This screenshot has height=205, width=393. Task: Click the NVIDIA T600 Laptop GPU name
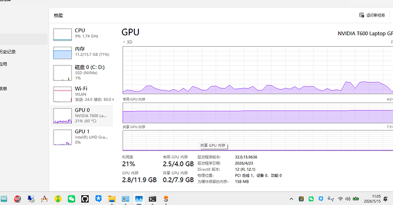tap(365, 34)
